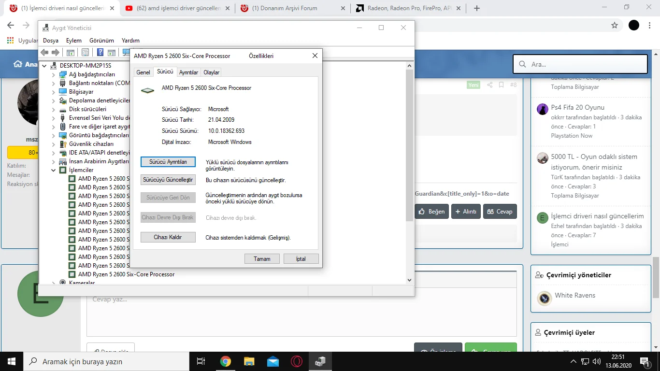Click the properties sheet icon in Device Manager toolbar
Screen dimensions: 660x371
[x=85, y=52]
